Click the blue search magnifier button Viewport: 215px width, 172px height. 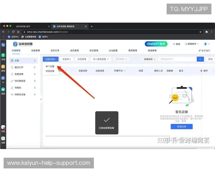point(200,59)
